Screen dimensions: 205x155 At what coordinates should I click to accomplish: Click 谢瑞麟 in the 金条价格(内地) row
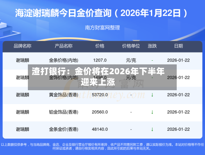(x=23, y=60)
